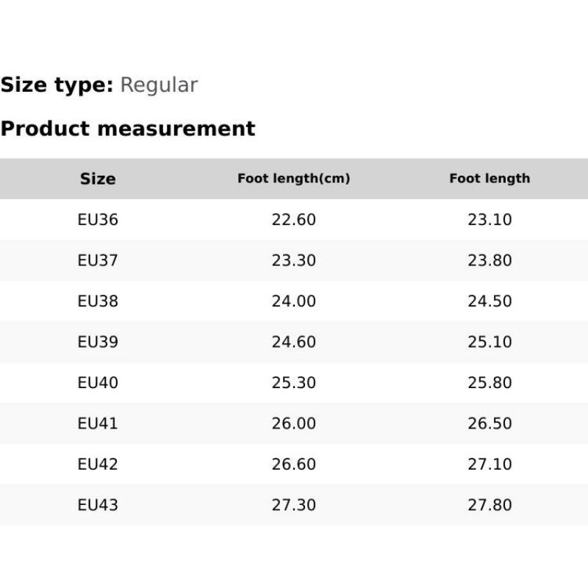Image resolution: width=588 pixels, height=588 pixels.
Task: Click the 25.30 value for EU40
Action: 293,383
